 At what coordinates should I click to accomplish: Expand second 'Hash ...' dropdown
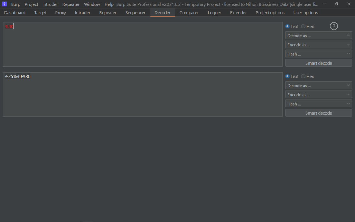319,104
